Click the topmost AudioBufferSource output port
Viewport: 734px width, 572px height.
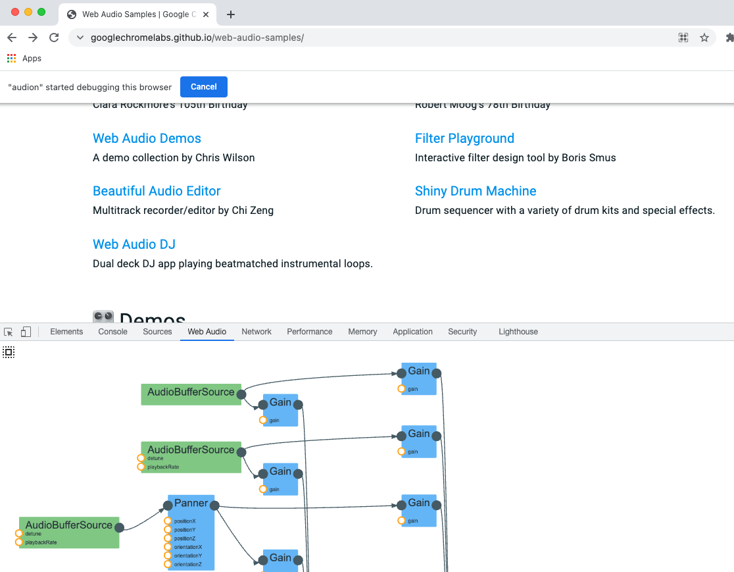[x=241, y=394]
